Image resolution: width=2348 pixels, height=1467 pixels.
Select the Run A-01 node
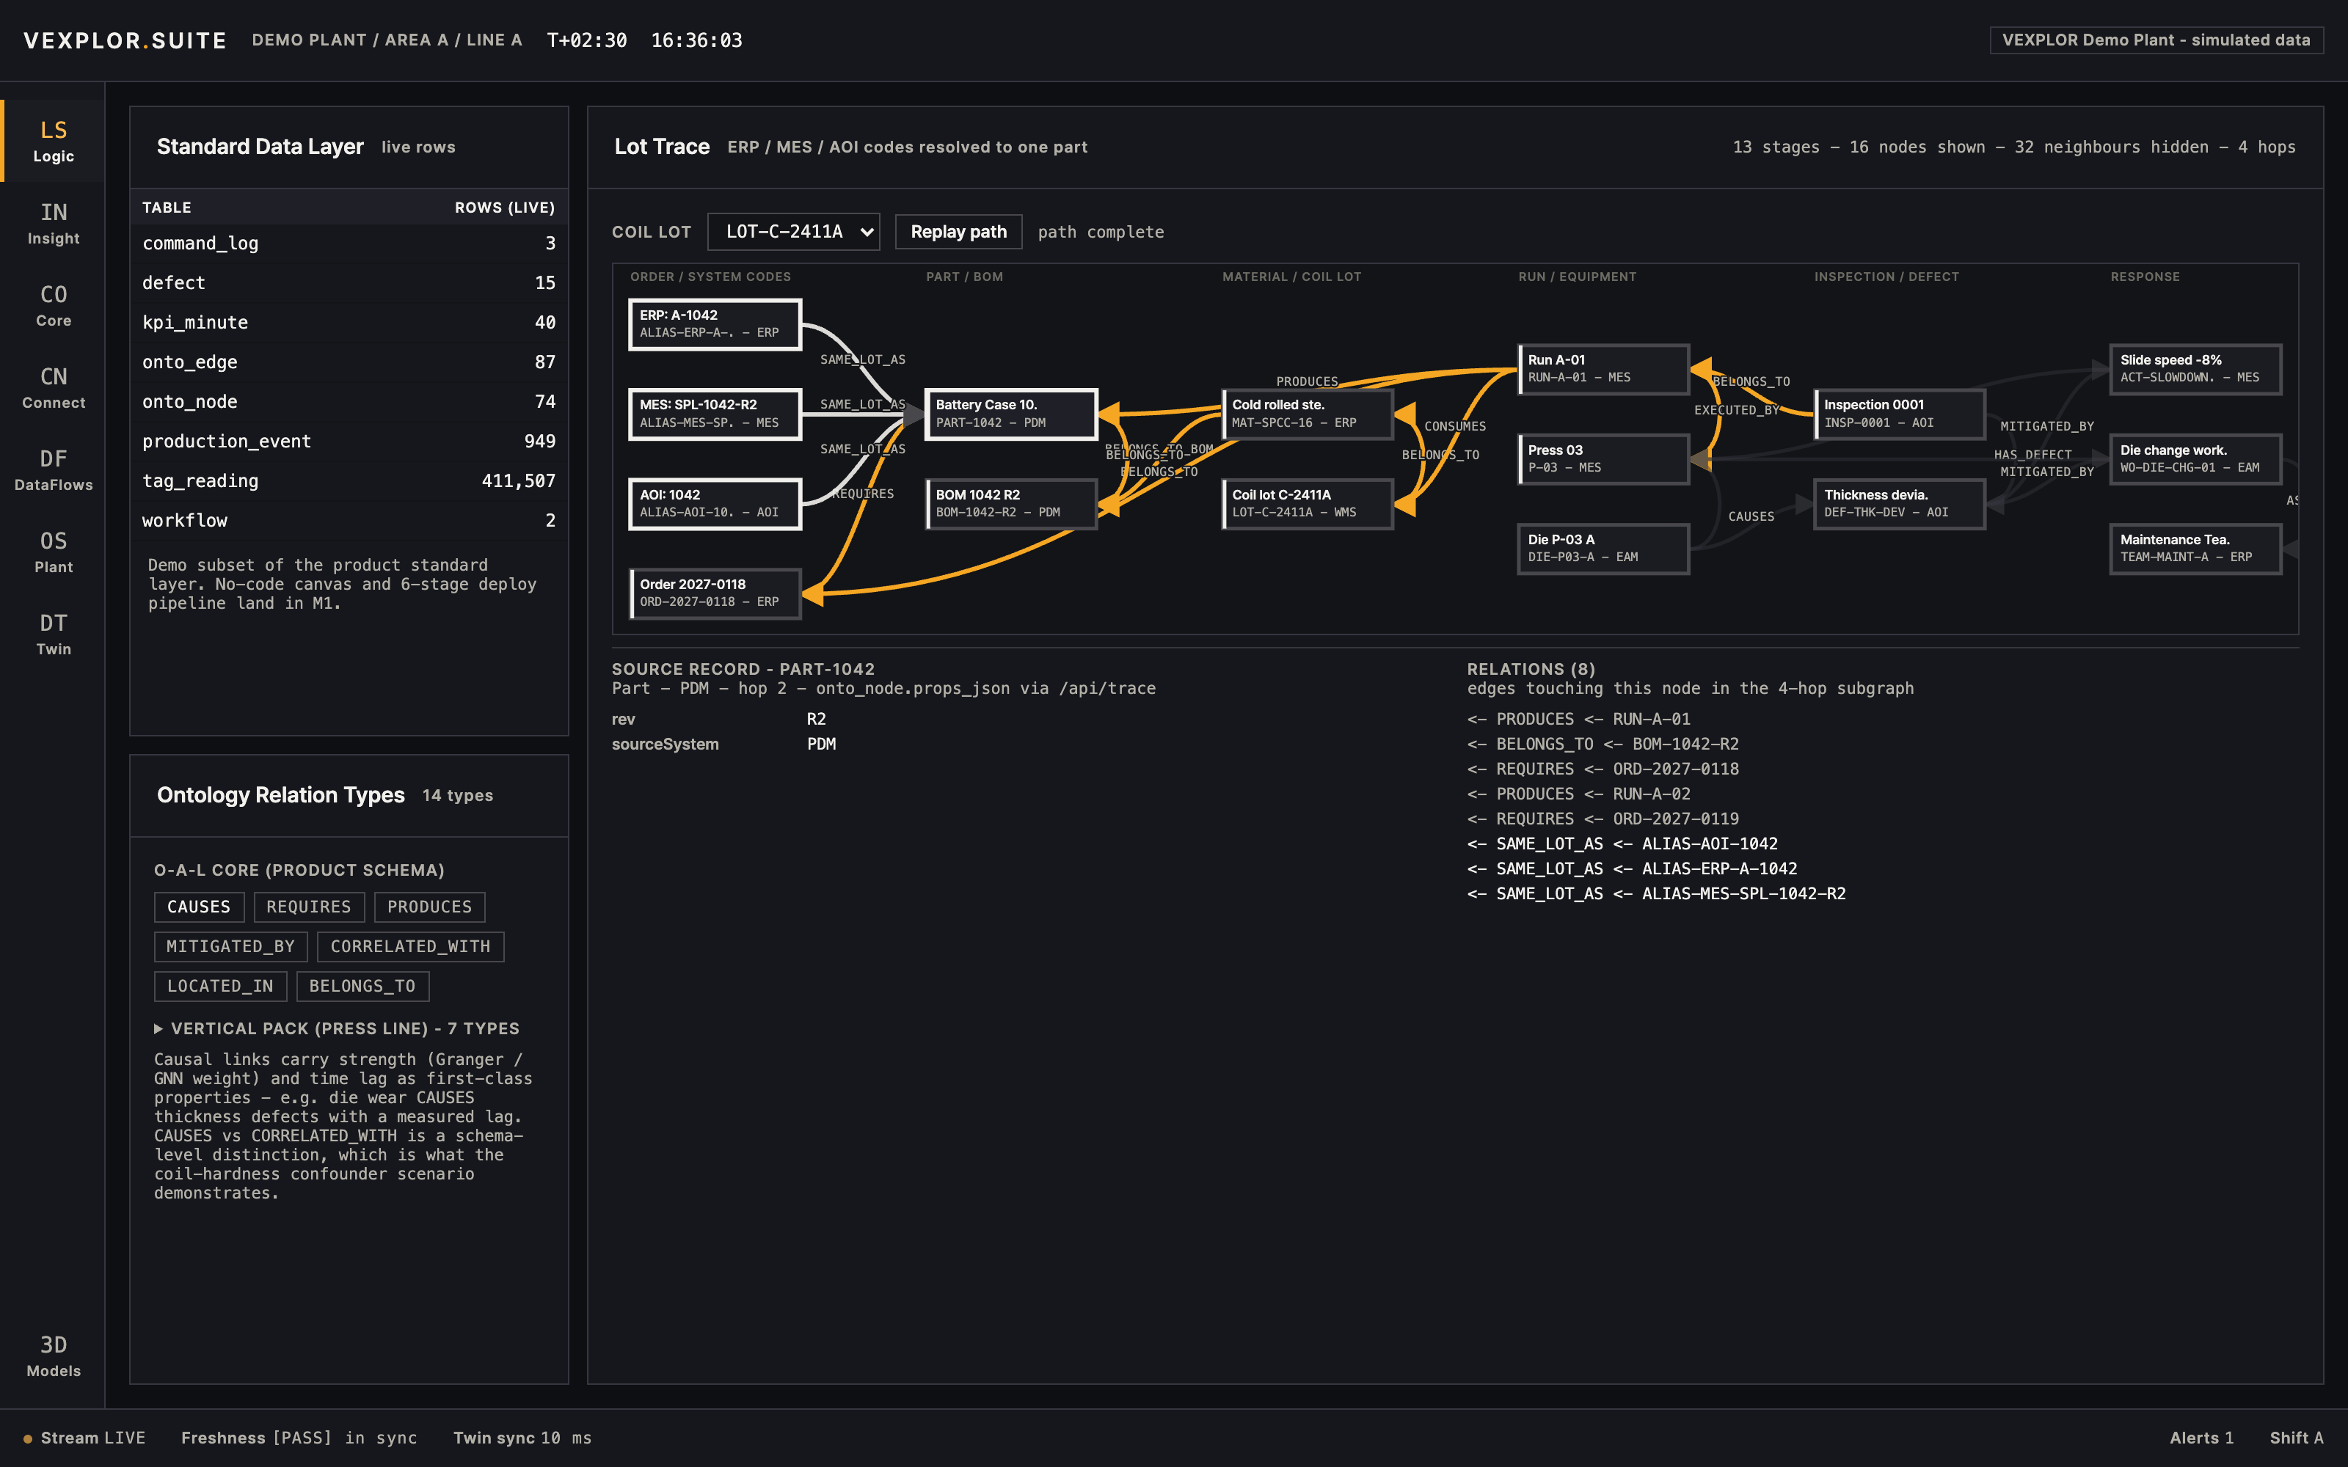click(1603, 369)
